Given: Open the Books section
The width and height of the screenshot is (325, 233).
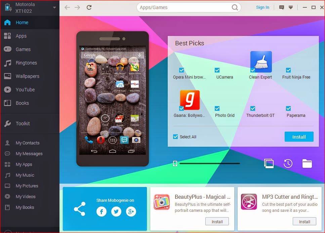Looking at the screenshot, I should [x=30, y=103].
